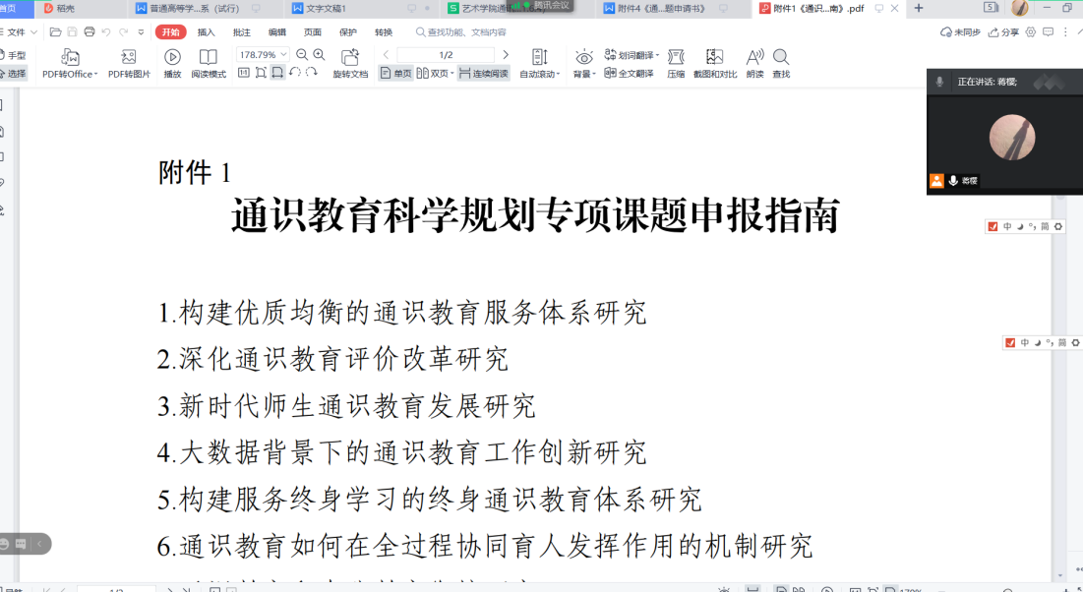Click the PDF转图片 tool icon
Screen dimensions: 1083x592
pyautogui.click(x=129, y=57)
